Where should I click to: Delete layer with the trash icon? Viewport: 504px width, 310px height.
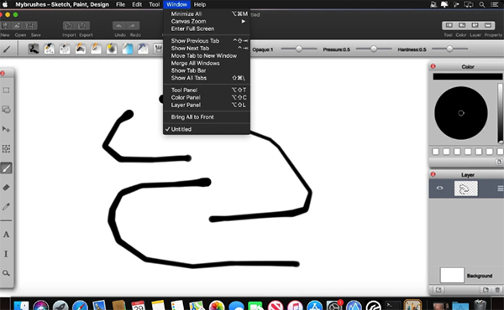click(x=497, y=290)
